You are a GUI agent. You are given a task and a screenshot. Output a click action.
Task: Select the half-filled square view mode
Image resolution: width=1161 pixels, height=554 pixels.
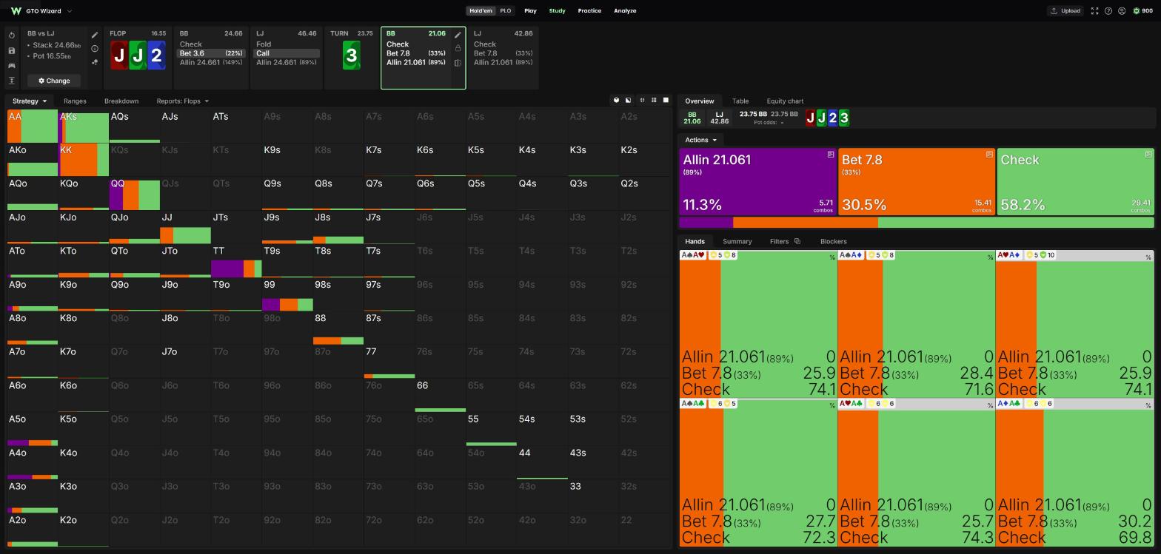click(628, 101)
